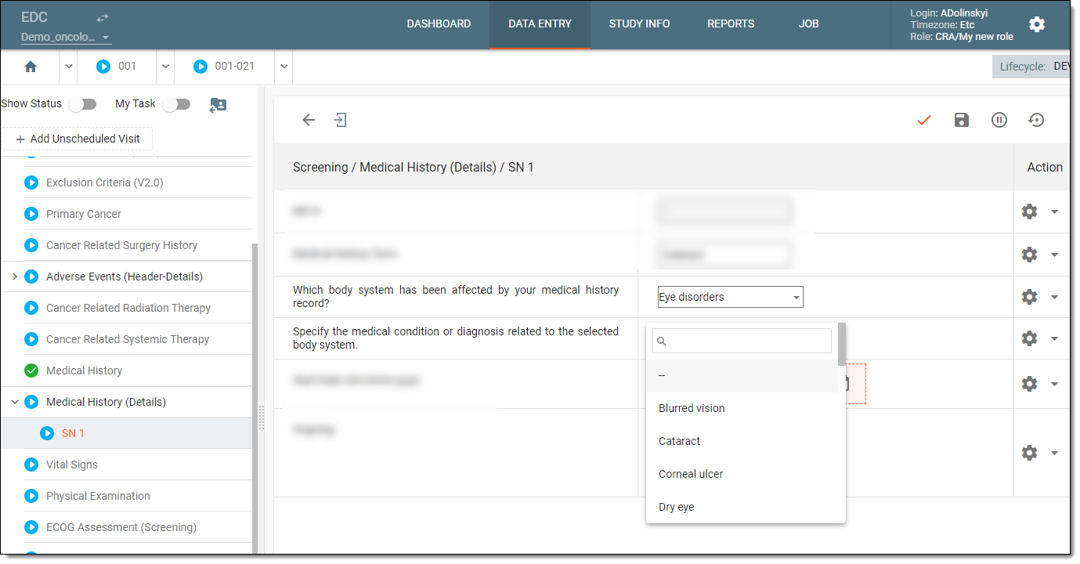1080x564 pixels.
Task: Click gear icon in medical condition row
Action: [1030, 338]
